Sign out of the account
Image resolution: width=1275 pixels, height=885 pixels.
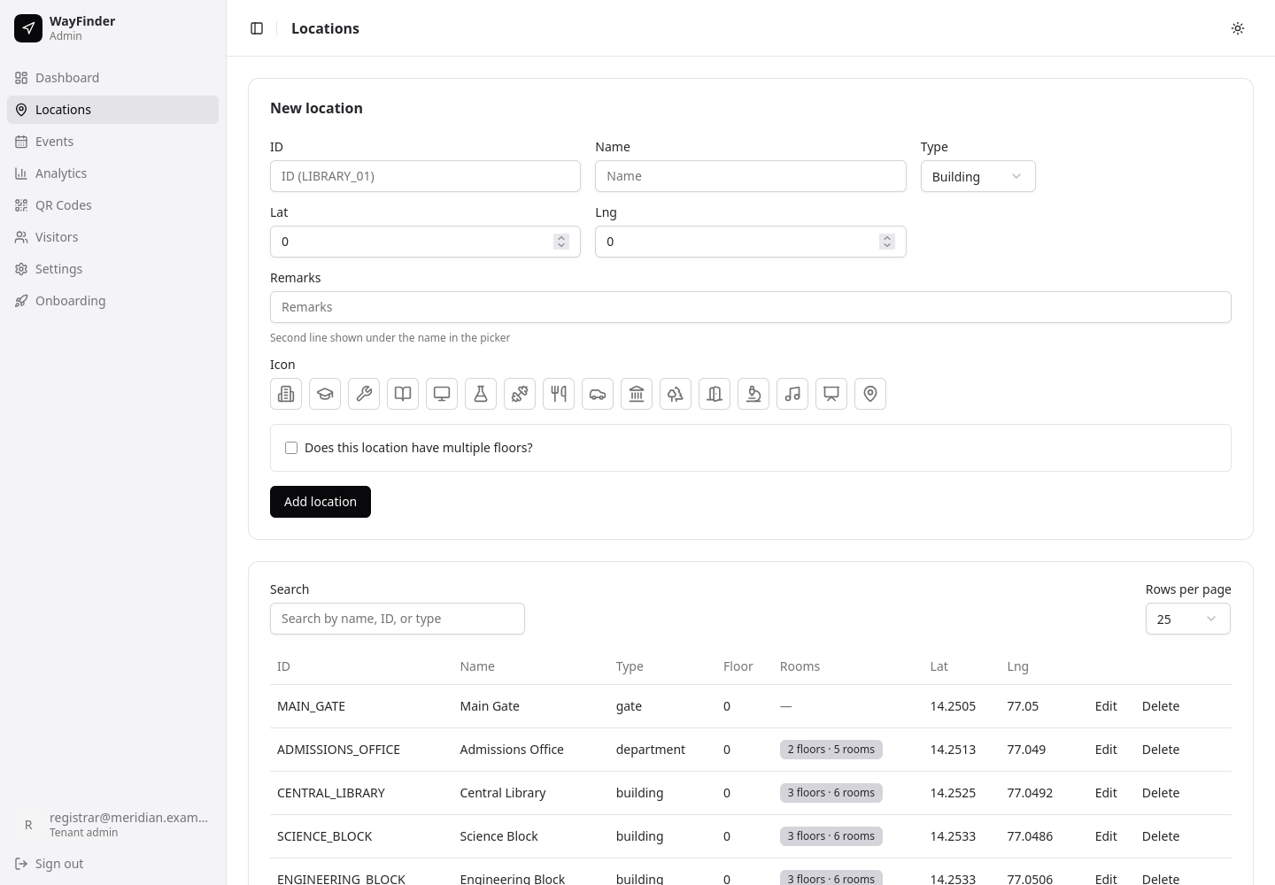pos(112,864)
